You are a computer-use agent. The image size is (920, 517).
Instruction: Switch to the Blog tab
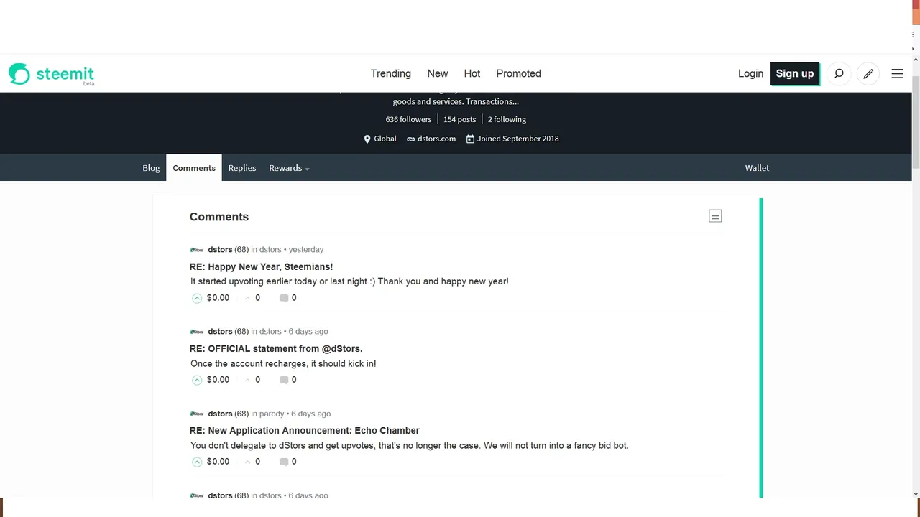click(151, 168)
